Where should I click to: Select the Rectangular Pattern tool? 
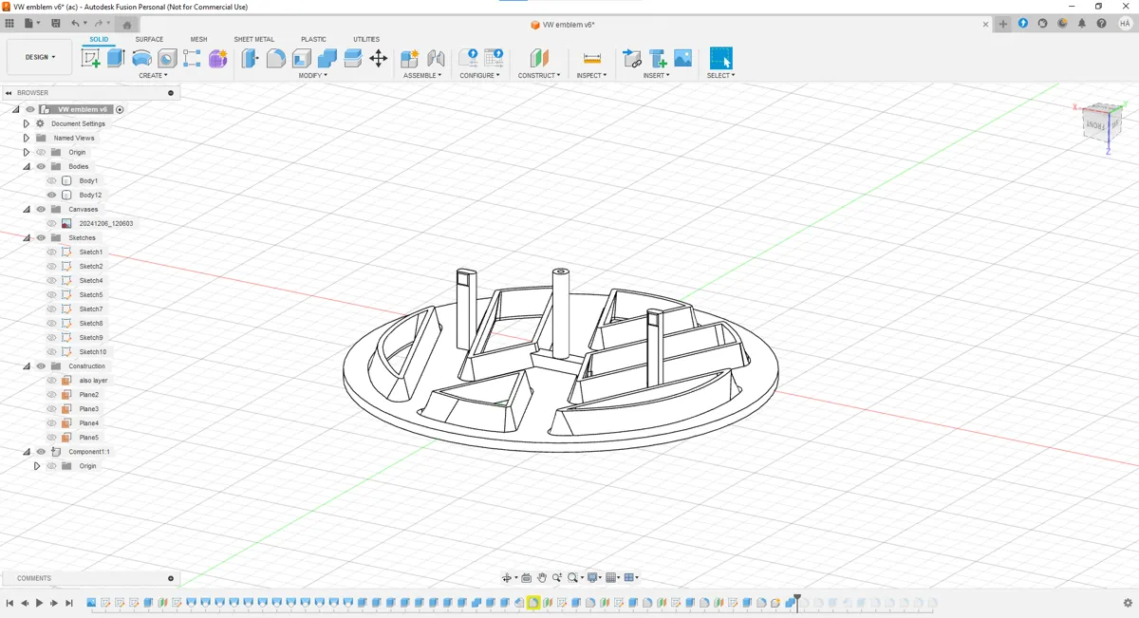pyautogui.click(x=193, y=59)
